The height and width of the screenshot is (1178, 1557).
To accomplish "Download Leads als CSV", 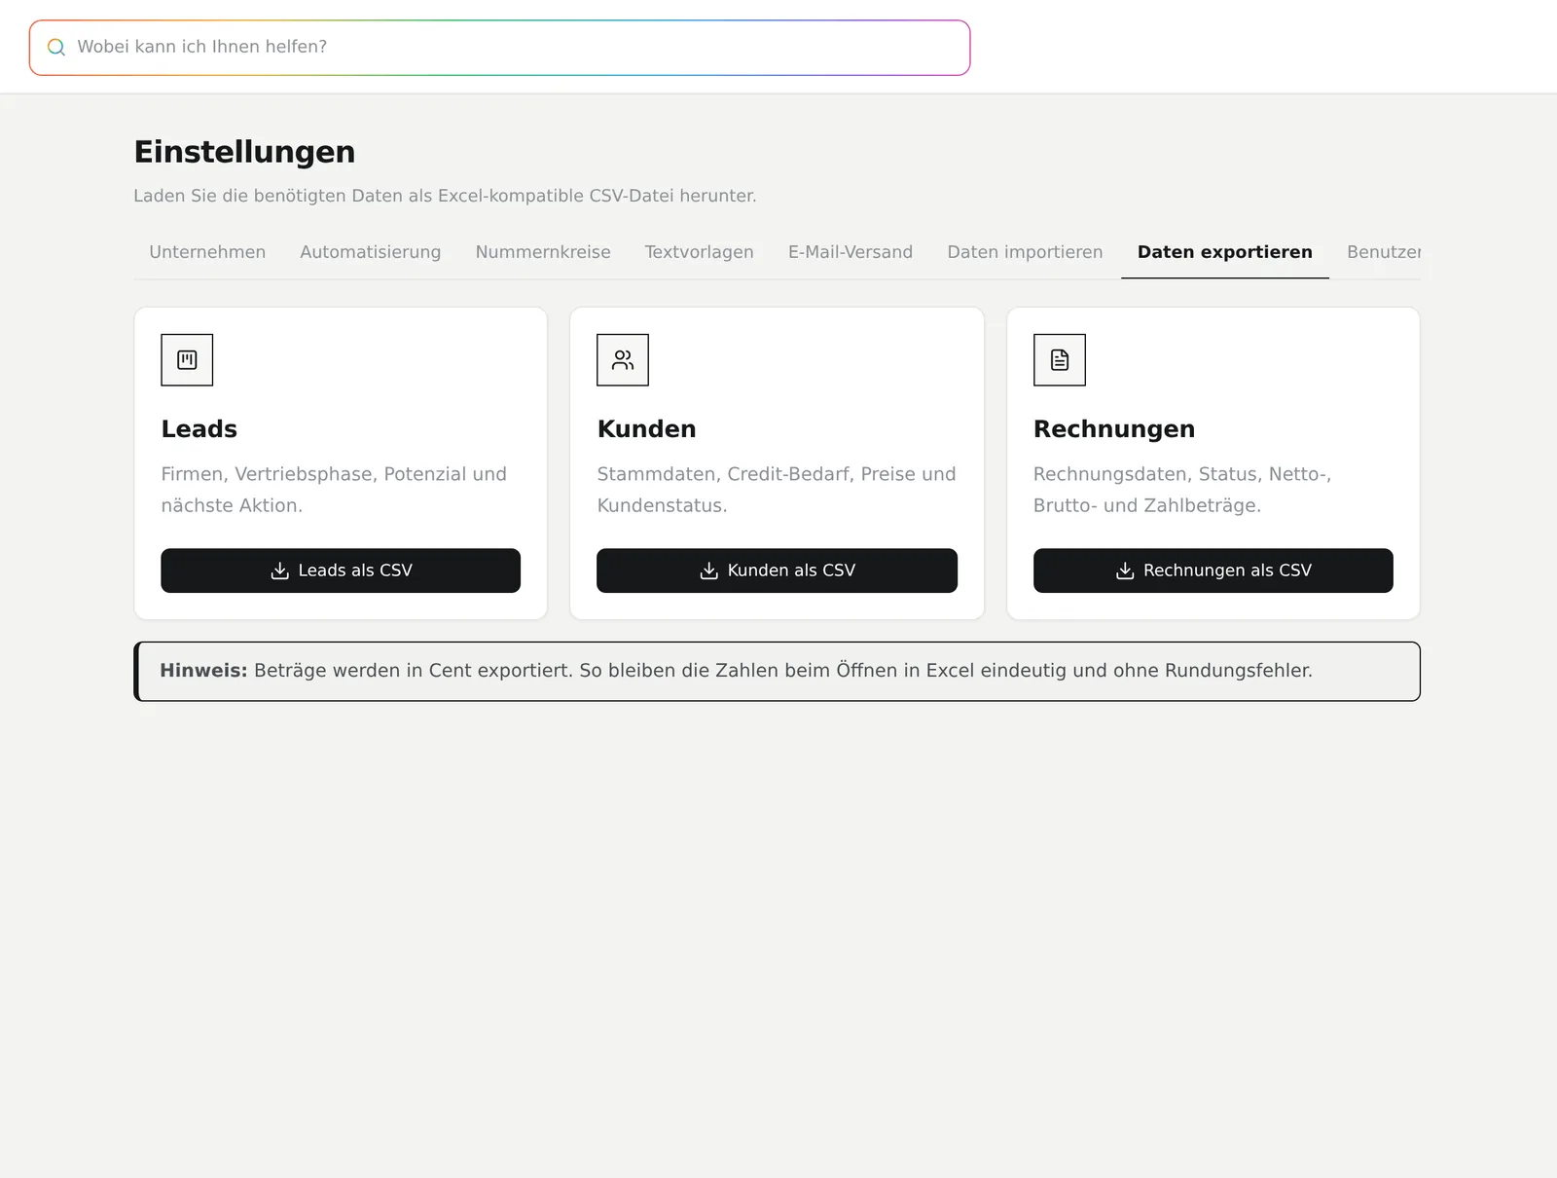I will coord(341,571).
